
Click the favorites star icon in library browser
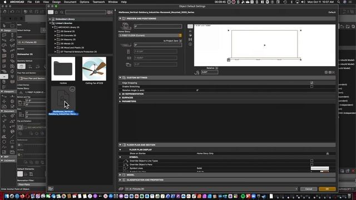point(56,12)
